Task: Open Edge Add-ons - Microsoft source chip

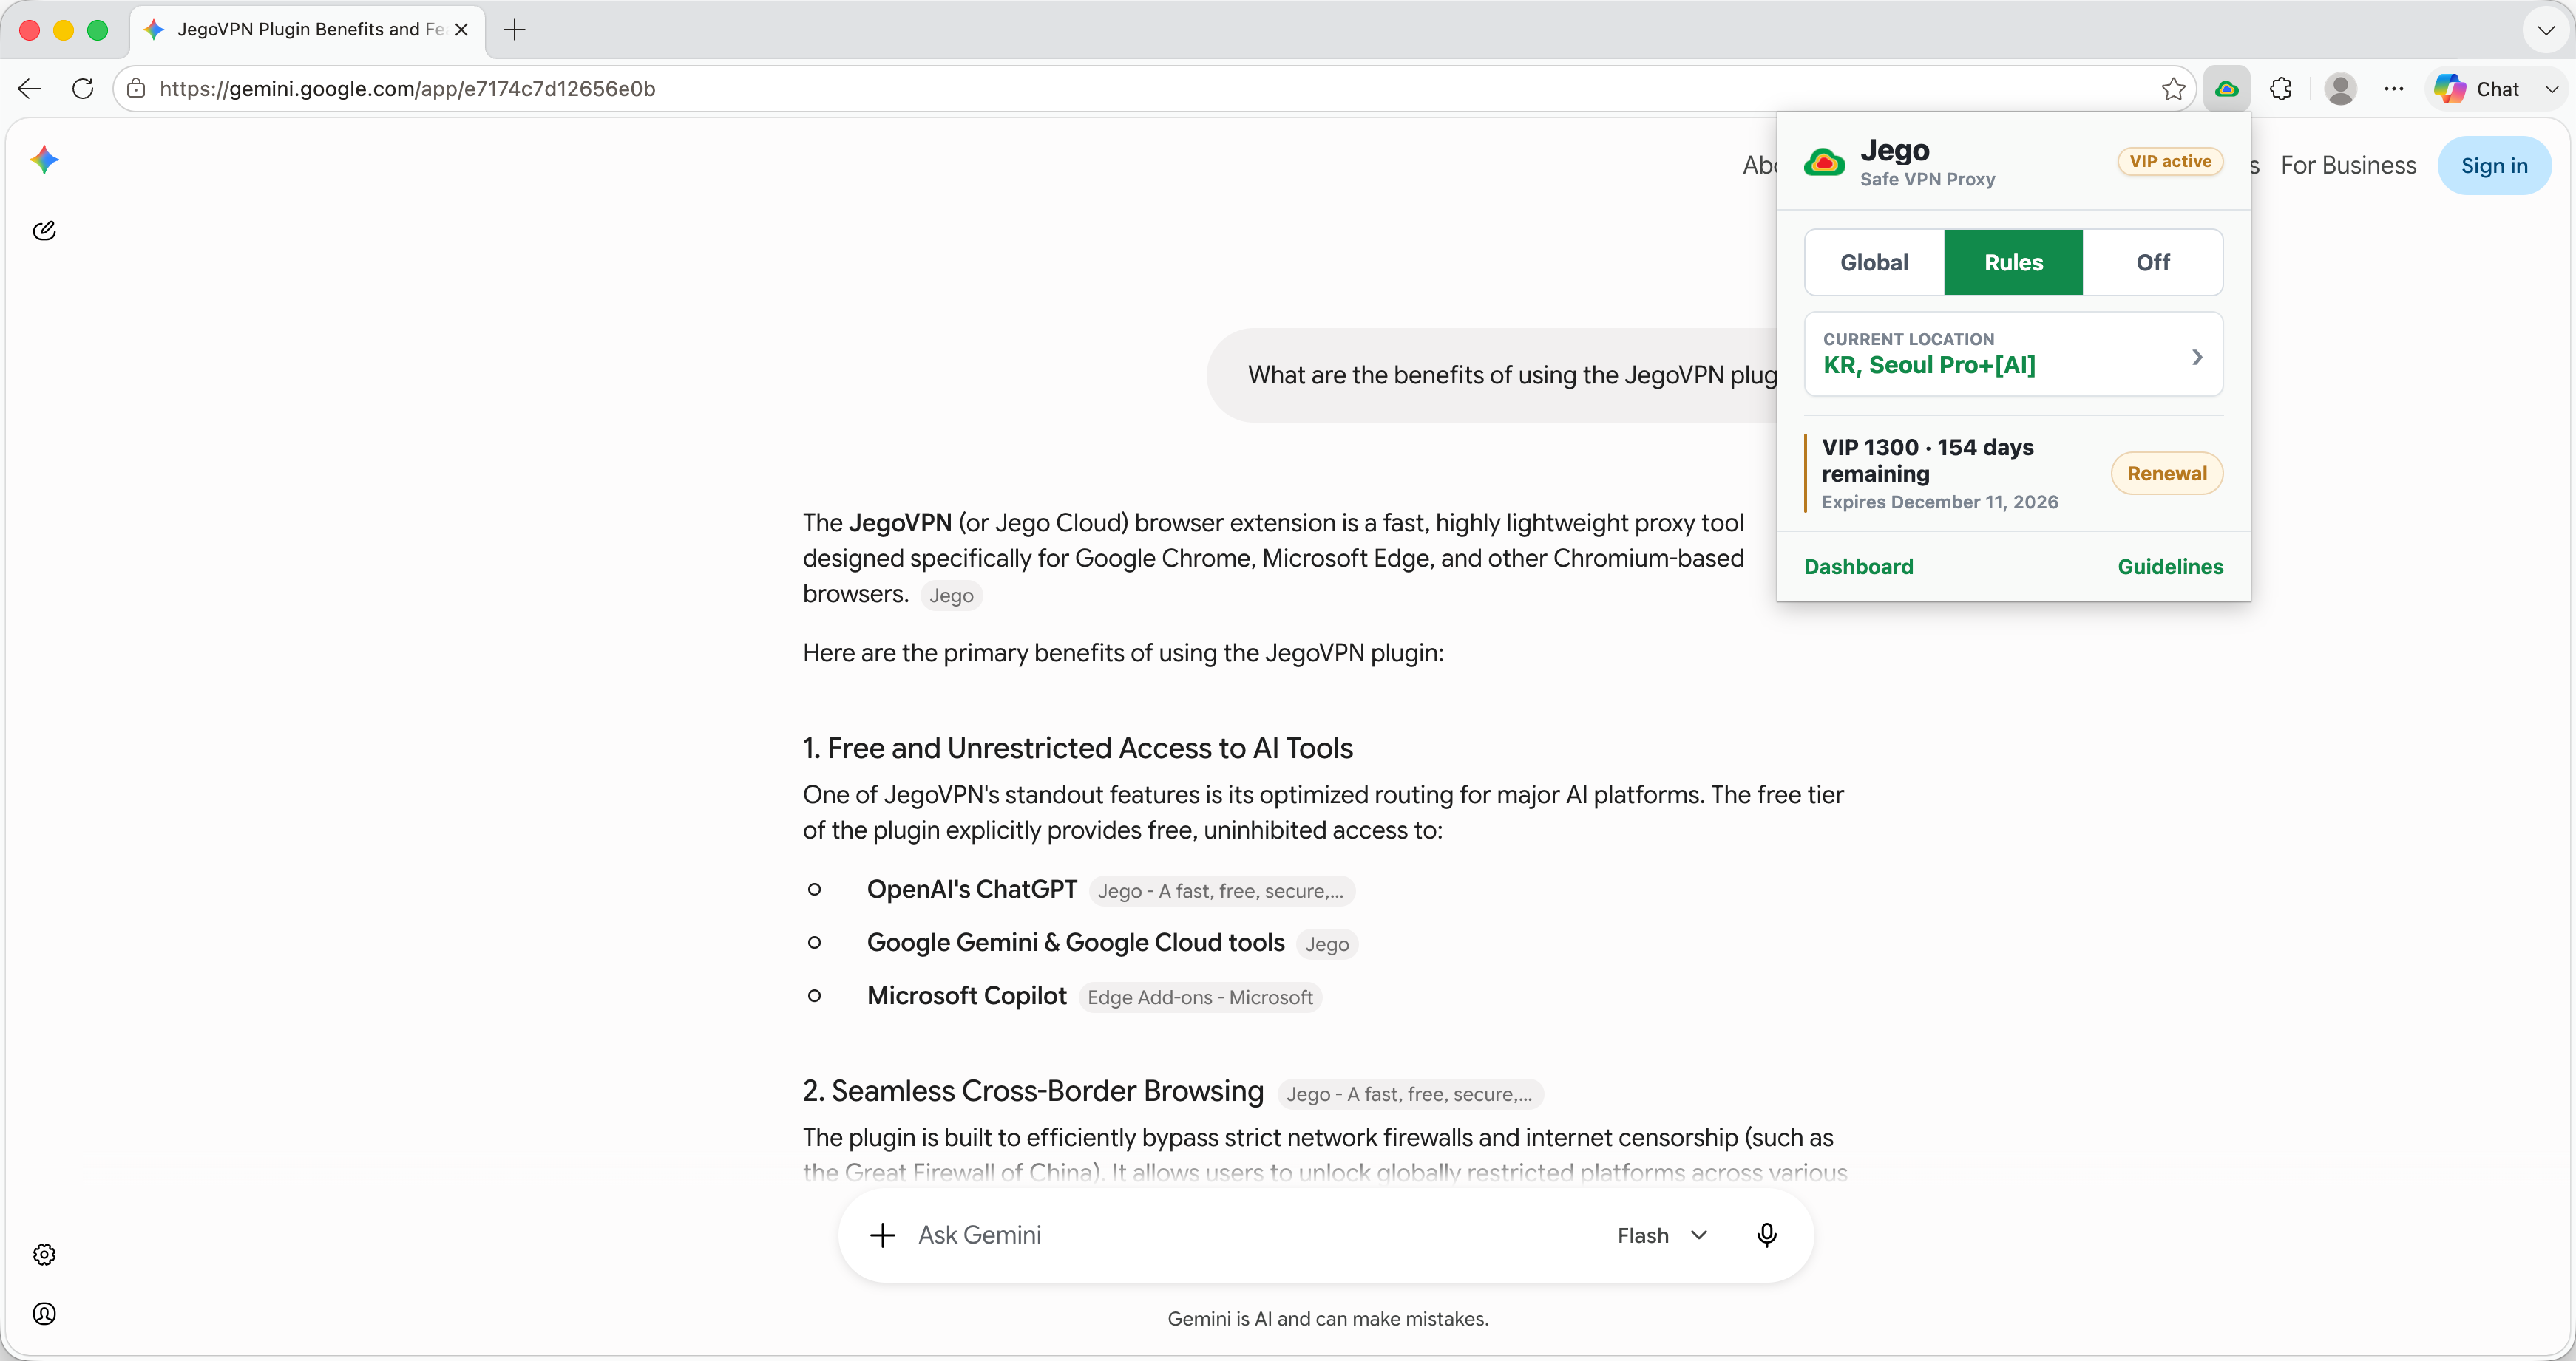Action: [x=1200, y=997]
